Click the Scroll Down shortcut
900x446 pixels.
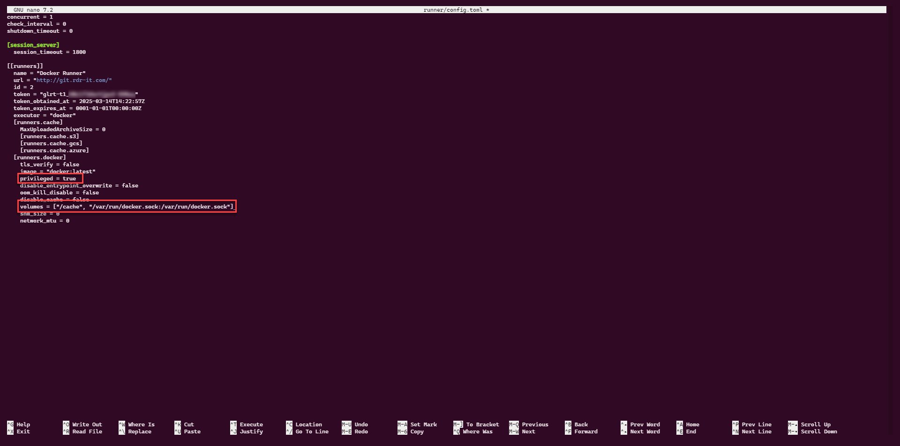(818, 431)
